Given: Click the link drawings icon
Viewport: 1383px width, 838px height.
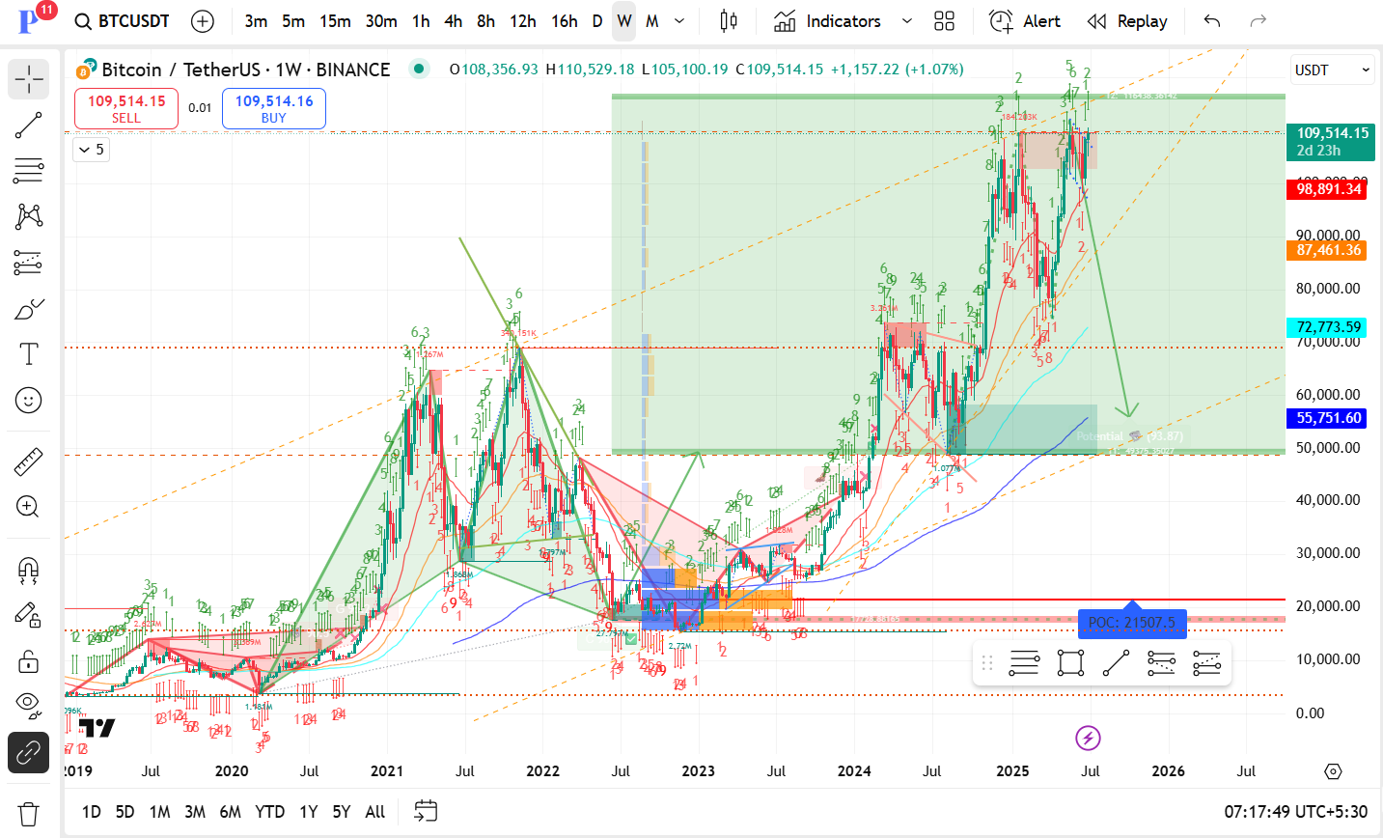Looking at the screenshot, I should click(29, 752).
